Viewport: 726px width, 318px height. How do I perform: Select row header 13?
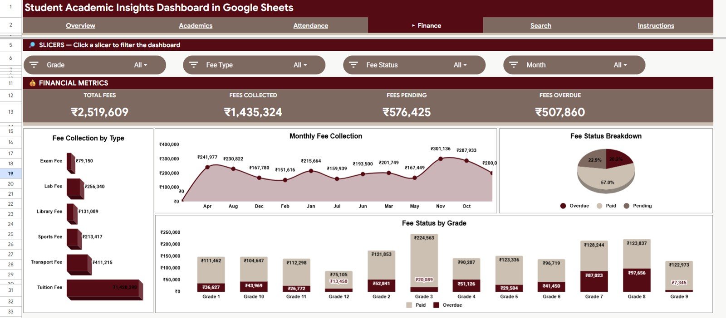(x=10, y=111)
